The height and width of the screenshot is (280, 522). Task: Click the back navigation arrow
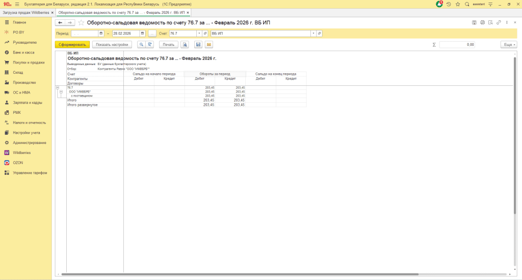tap(60, 23)
